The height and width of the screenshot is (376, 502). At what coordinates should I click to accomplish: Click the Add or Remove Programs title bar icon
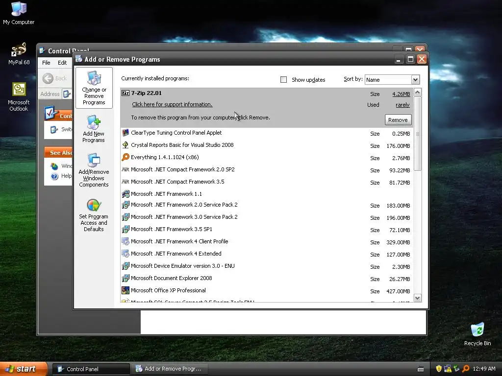coord(79,59)
